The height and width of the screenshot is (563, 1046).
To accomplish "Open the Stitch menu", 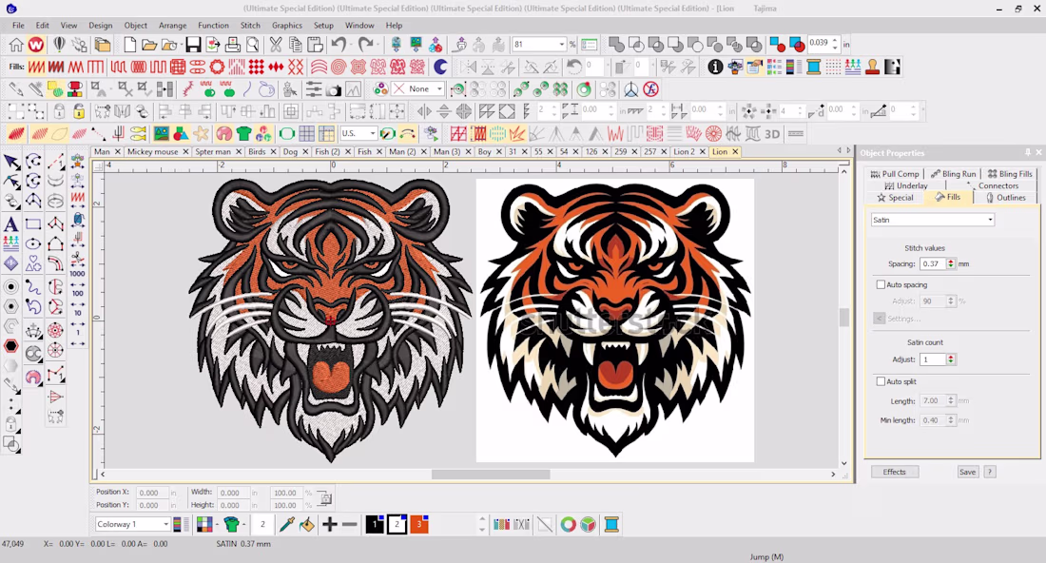I will click(x=250, y=26).
